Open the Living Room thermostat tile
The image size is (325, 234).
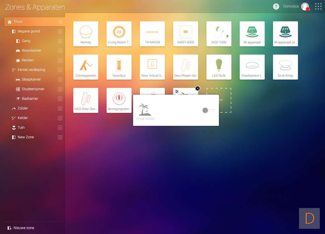tap(119, 34)
